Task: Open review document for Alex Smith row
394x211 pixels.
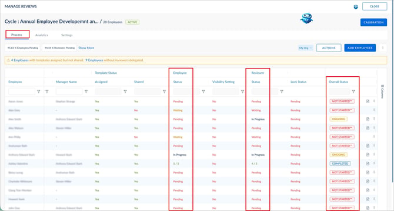Action: click(x=368, y=119)
